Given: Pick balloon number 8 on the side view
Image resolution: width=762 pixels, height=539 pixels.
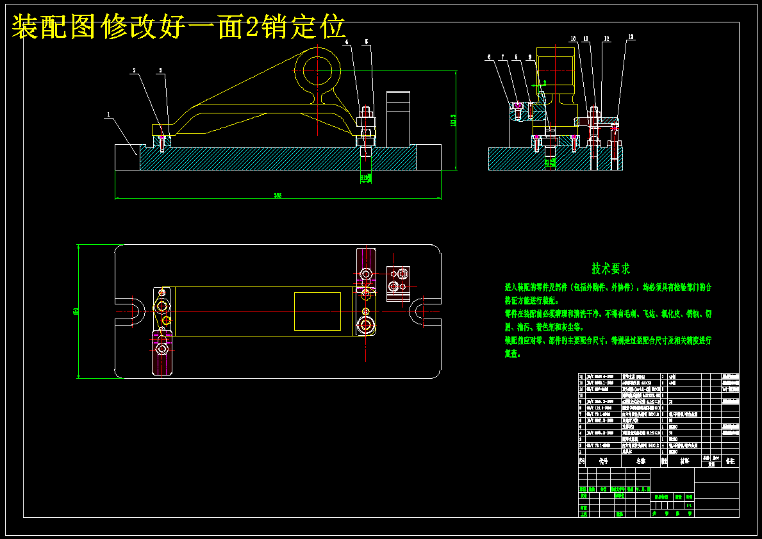Looking at the screenshot, I should [x=517, y=57].
